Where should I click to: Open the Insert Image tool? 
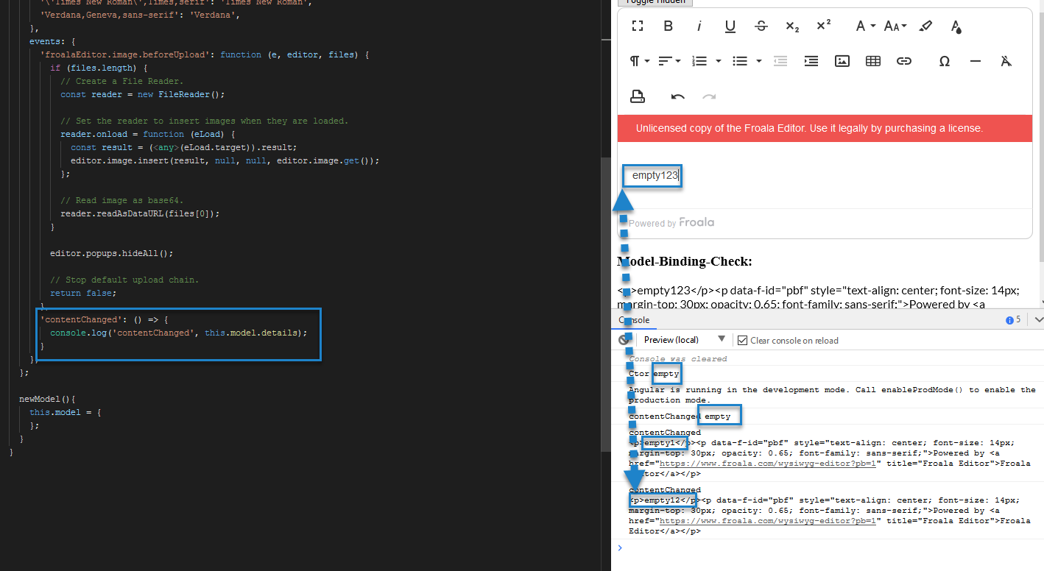pyautogui.click(x=842, y=61)
